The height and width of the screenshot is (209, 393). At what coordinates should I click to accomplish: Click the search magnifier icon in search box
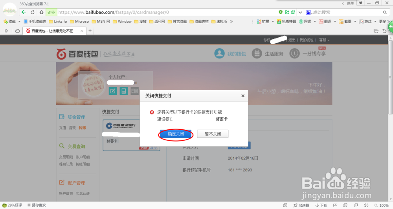pos(385,12)
